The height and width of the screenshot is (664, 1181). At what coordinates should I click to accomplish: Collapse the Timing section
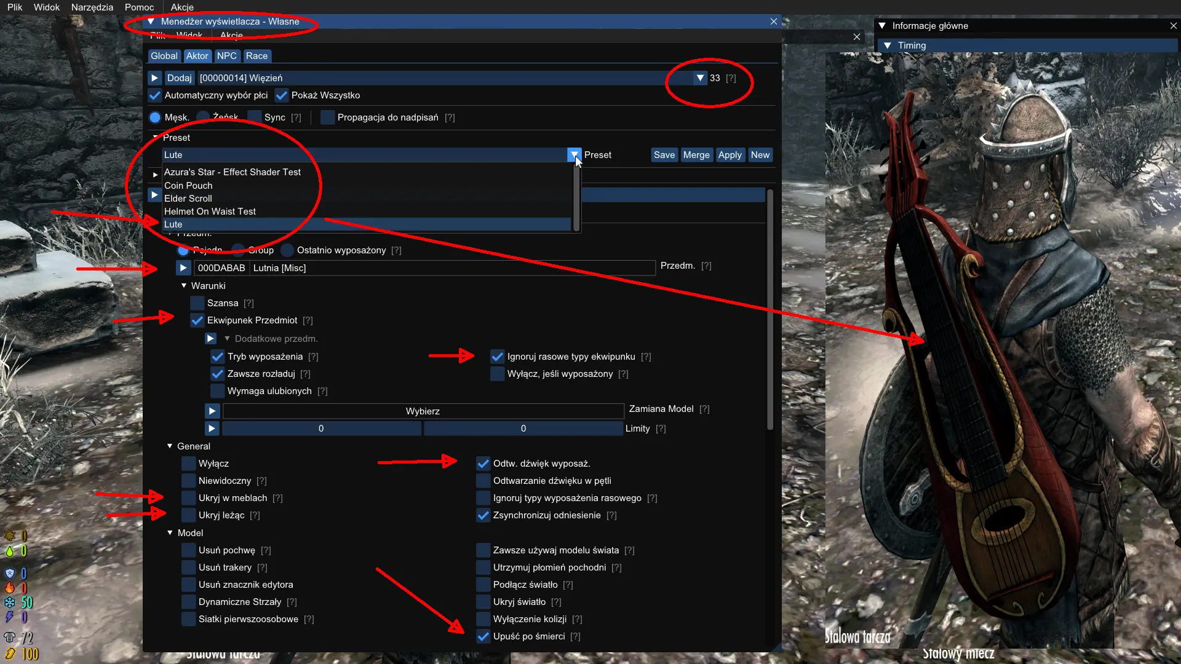pos(888,45)
